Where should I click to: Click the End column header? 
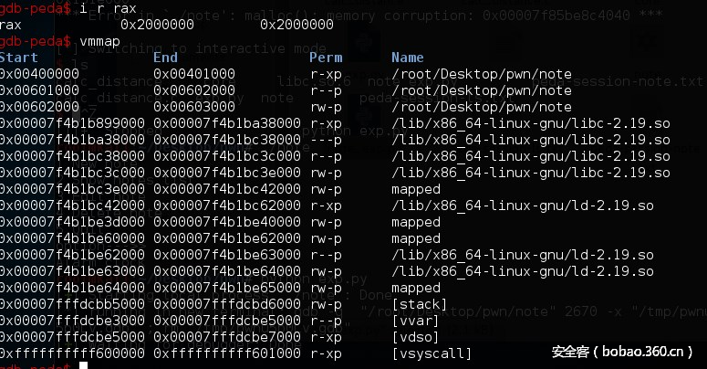[x=165, y=58]
